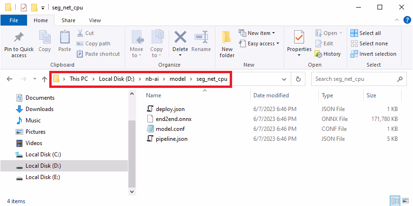This screenshot has height=206, width=413.
Task: Switch to the View ribbon tab
Action: click(x=95, y=20)
